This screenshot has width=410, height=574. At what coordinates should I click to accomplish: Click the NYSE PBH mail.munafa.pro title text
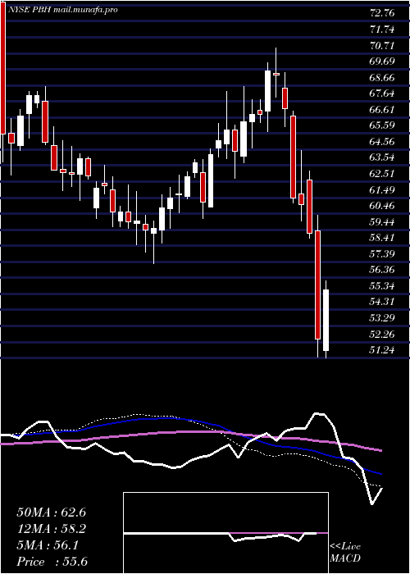pos(63,10)
